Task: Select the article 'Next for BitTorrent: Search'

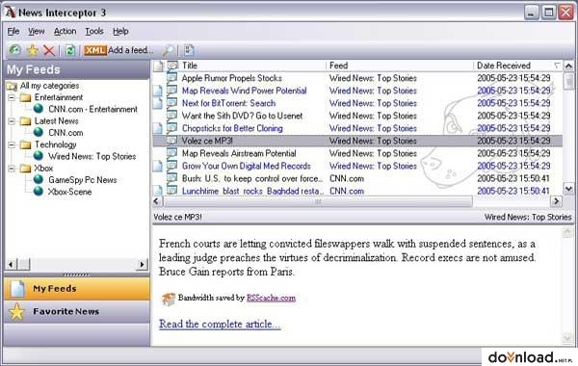Action: pos(357,103)
